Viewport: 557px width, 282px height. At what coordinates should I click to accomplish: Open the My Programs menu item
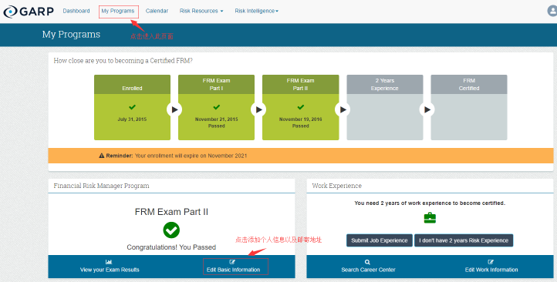click(118, 11)
